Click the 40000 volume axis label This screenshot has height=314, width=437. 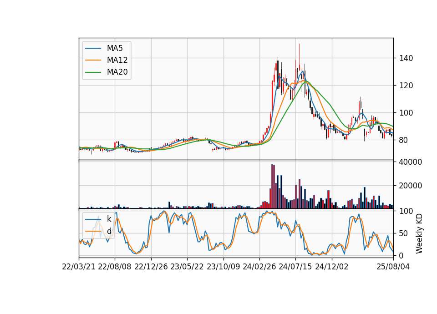(410, 162)
